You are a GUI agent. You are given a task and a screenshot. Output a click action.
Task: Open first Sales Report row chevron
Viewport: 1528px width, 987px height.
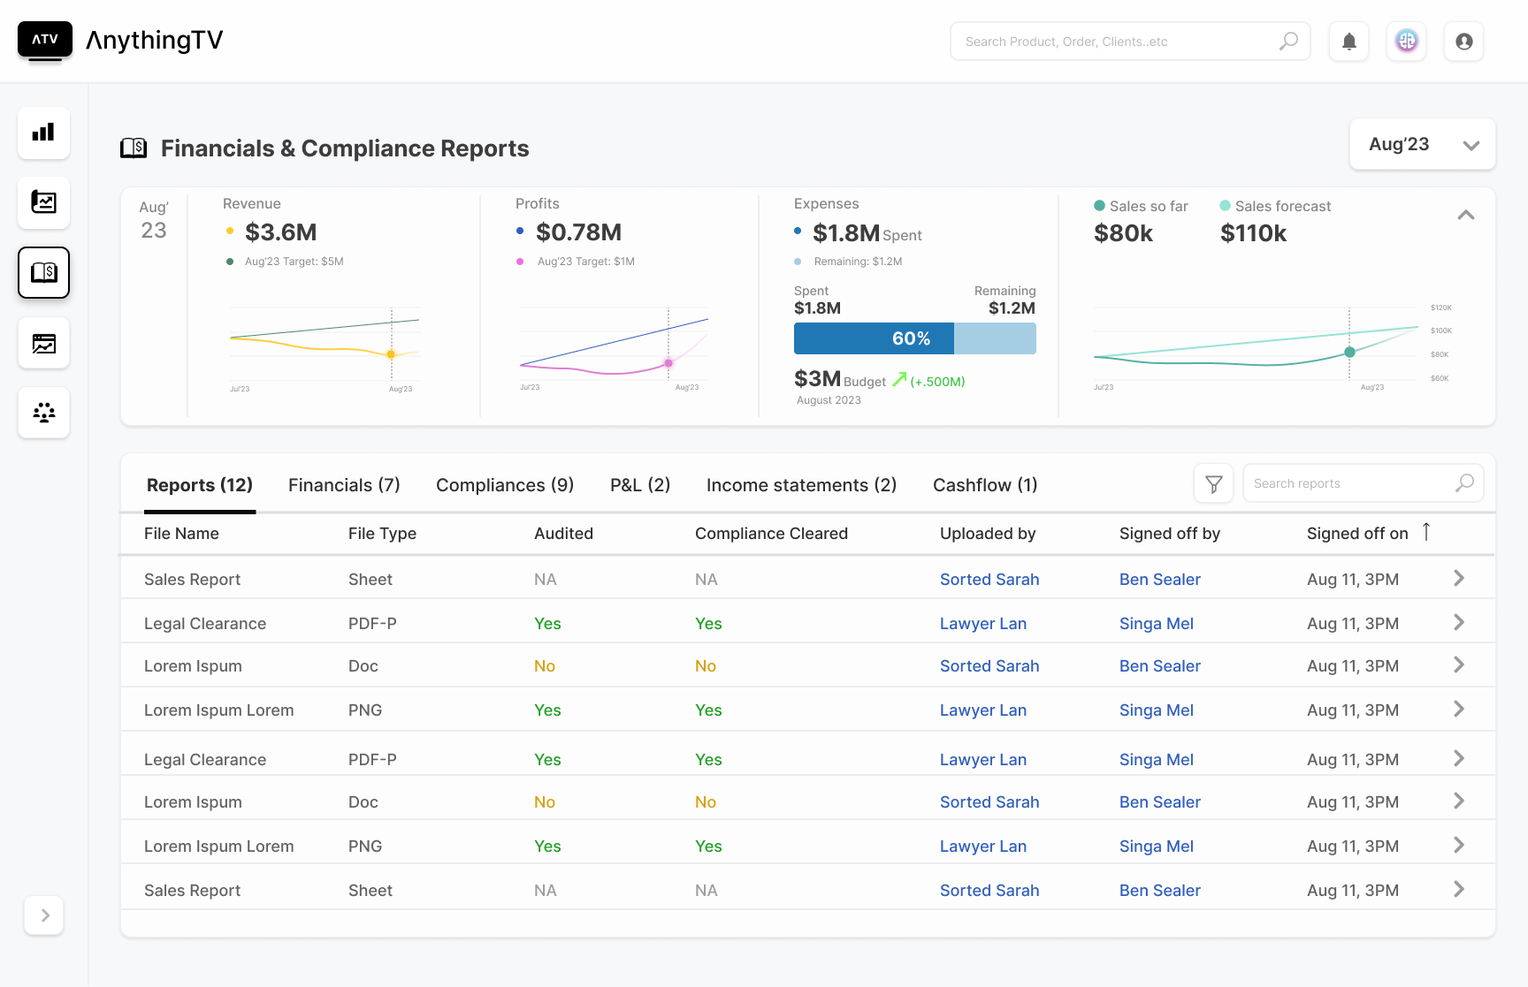coord(1459,578)
